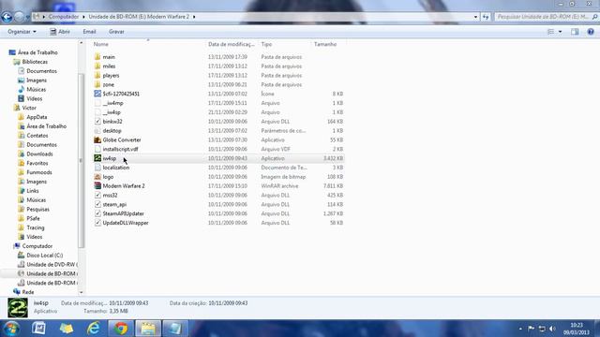Click the navigation pane scrollbar
The image size is (600, 337).
[x=82, y=160]
